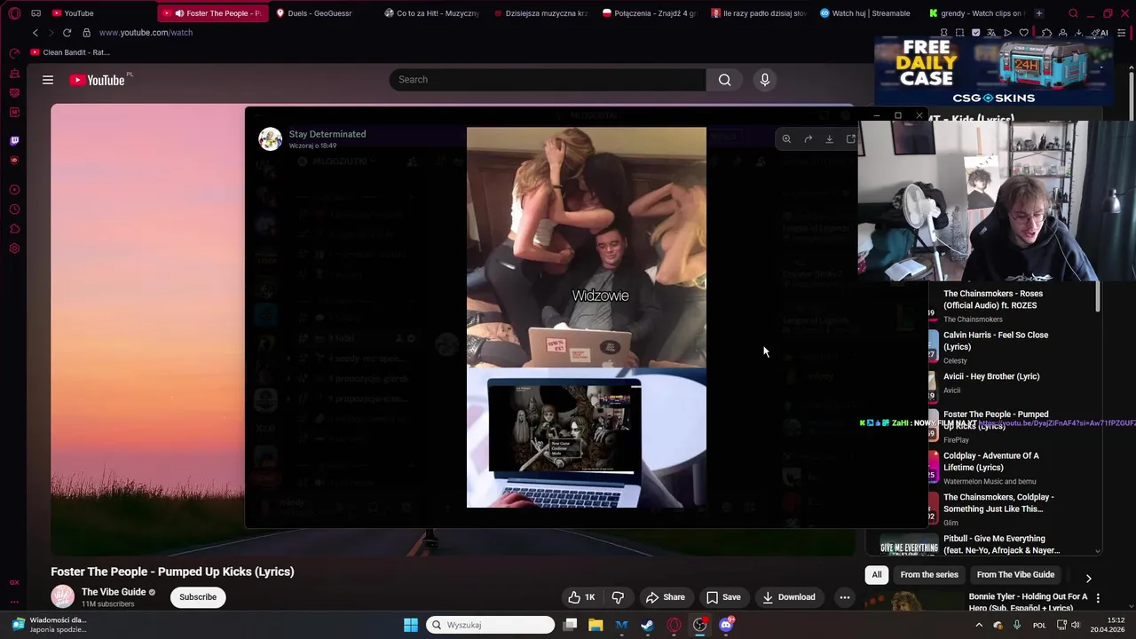
Task: Click the site lock icon in address bar
Action: 86,33
